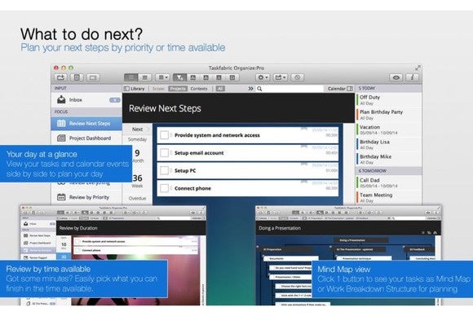Viewport: 473px width, 316px height.
Task: Click the info button in the toolbar
Action: tap(412, 77)
